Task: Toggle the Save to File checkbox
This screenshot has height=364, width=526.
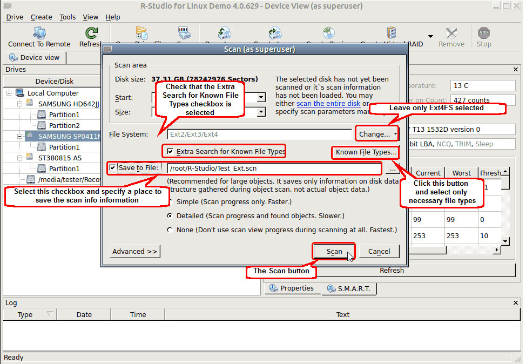Action: [112, 167]
